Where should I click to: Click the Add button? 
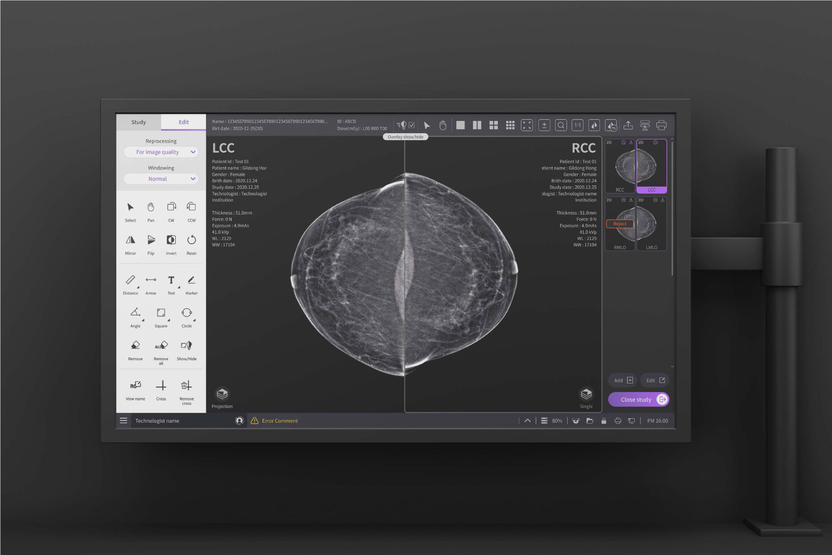[x=623, y=380]
